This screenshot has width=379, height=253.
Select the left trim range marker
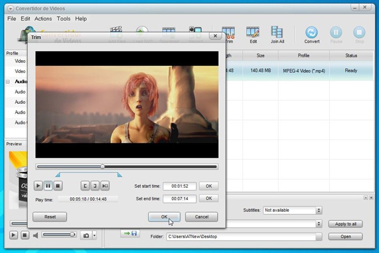(58, 174)
